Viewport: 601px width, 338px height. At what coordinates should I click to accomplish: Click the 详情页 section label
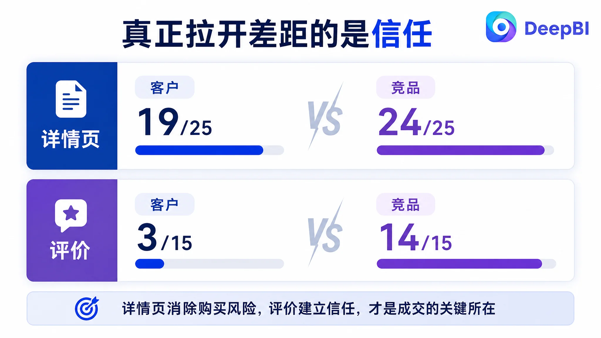point(71,139)
